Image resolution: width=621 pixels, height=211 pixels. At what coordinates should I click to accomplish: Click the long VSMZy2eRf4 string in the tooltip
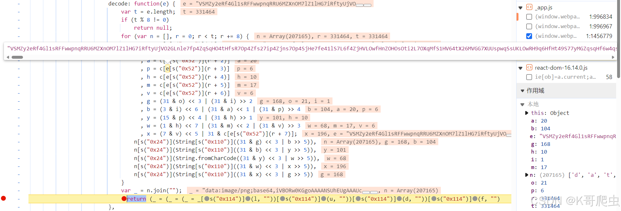(x=312, y=49)
